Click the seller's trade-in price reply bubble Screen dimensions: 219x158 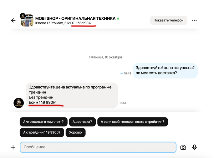point(72,95)
